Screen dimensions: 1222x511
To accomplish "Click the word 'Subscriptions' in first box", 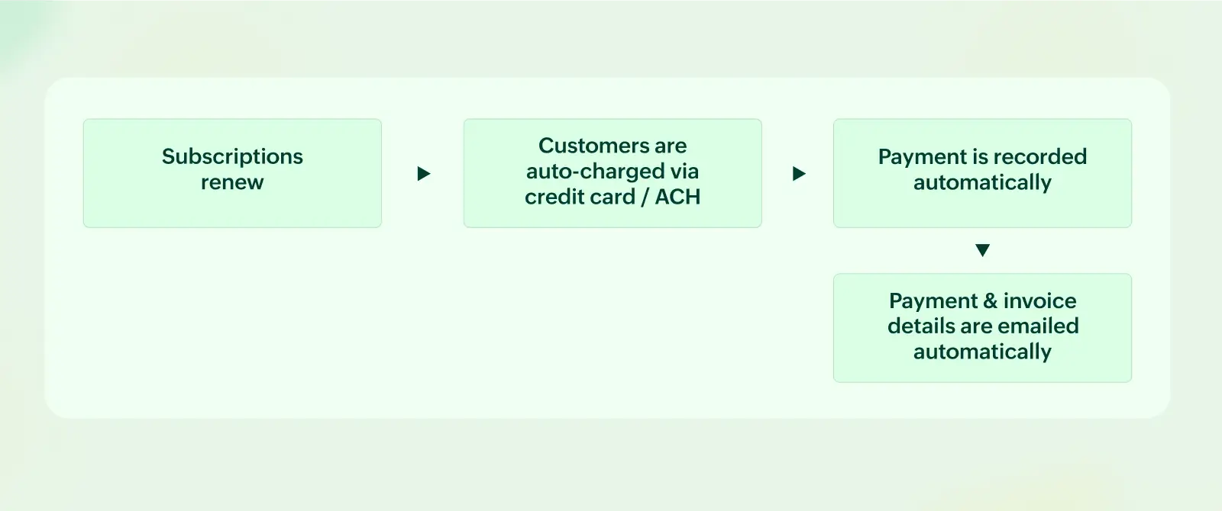I will pos(232,156).
